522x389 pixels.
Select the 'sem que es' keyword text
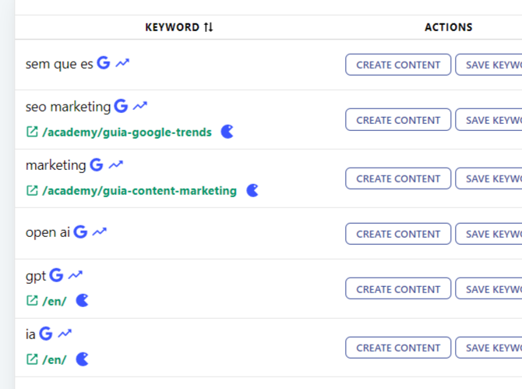point(59,64)
